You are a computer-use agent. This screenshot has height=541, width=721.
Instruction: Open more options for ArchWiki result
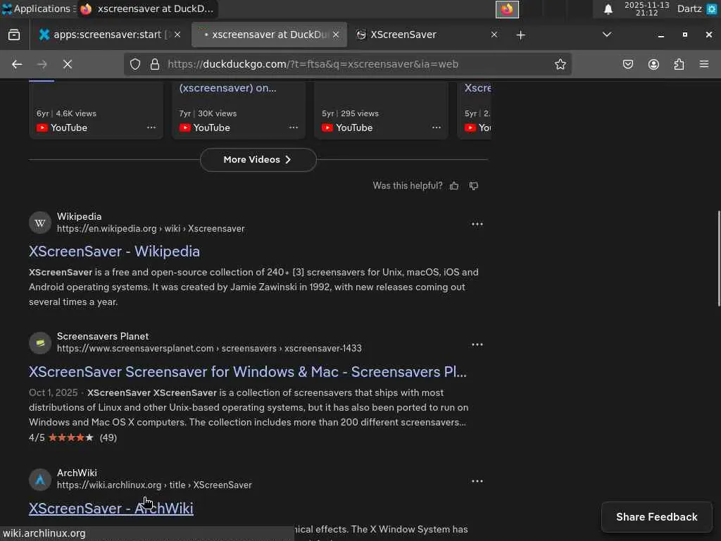point(477,481)
